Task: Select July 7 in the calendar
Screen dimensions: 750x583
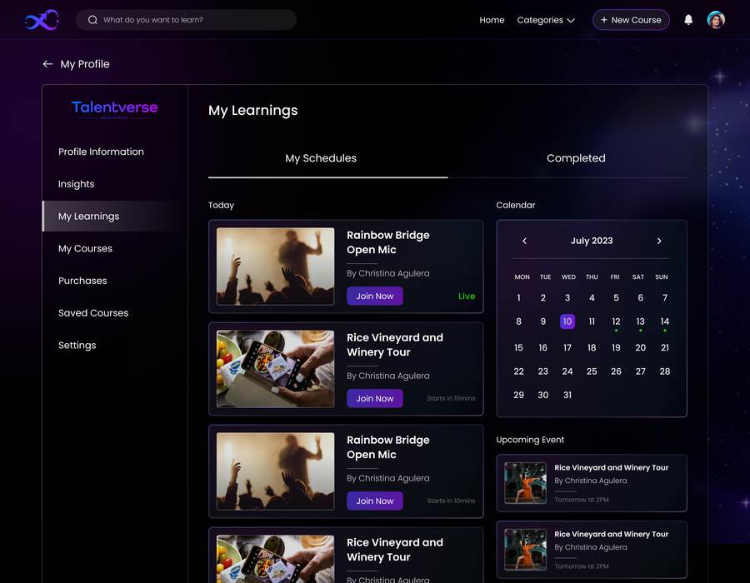Action: 665,297
